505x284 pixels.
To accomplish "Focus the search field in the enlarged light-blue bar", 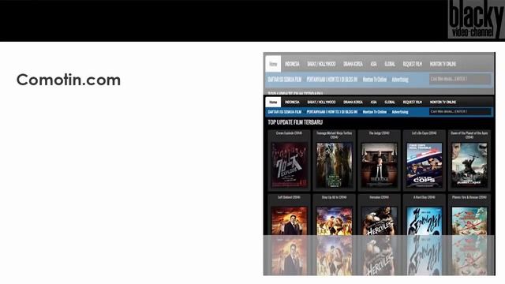I will [x=460, y=79].
